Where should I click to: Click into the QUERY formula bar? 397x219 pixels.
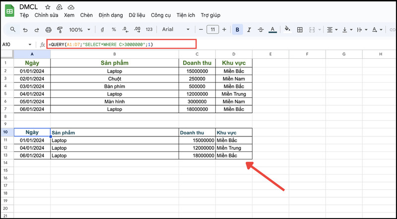(x=122, y=44)
